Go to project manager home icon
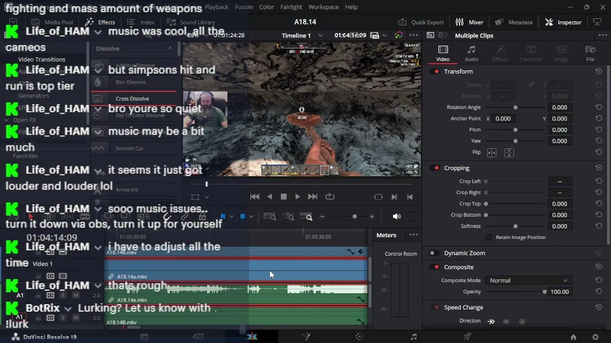The height and width of the screenshot is (343, 611). pyautogui.click(x=573, y=337)
